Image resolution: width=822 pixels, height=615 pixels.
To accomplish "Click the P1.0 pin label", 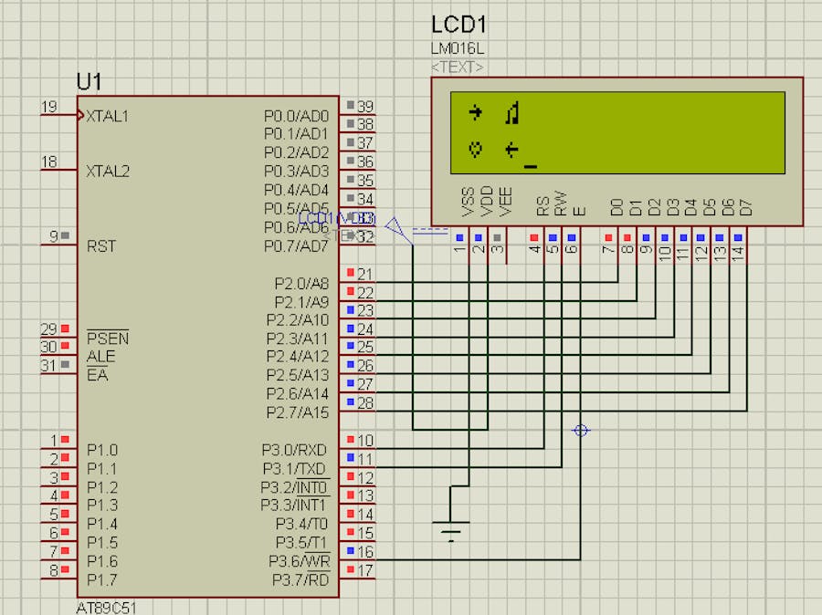I will click(102, 450).
